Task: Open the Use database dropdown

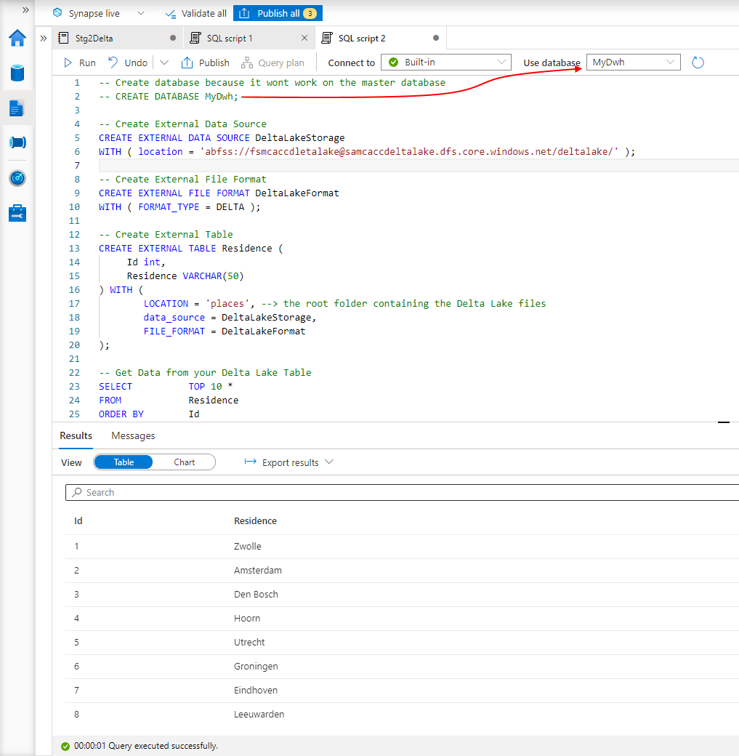Action: [x=670, y=63]
